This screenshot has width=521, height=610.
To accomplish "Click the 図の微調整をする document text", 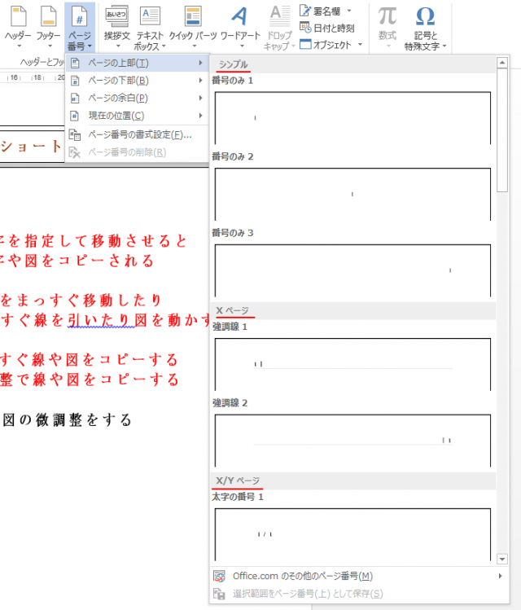I will coord(67,419).
